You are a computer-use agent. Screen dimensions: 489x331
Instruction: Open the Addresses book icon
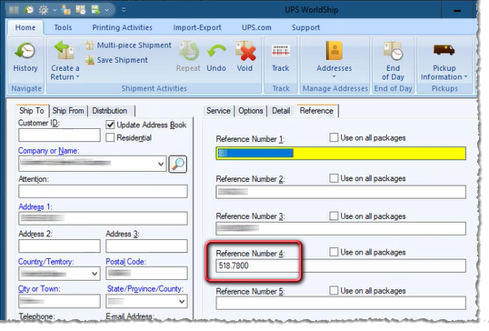coord(334,51)
